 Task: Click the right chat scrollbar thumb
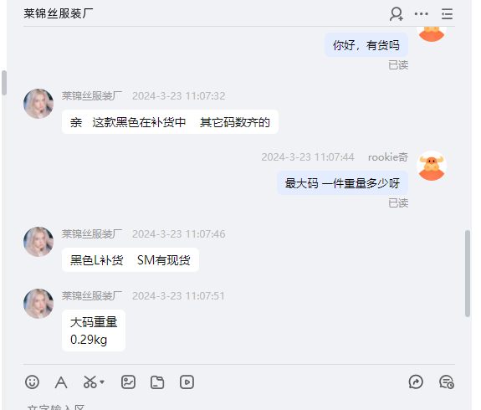tap(468, 273)
